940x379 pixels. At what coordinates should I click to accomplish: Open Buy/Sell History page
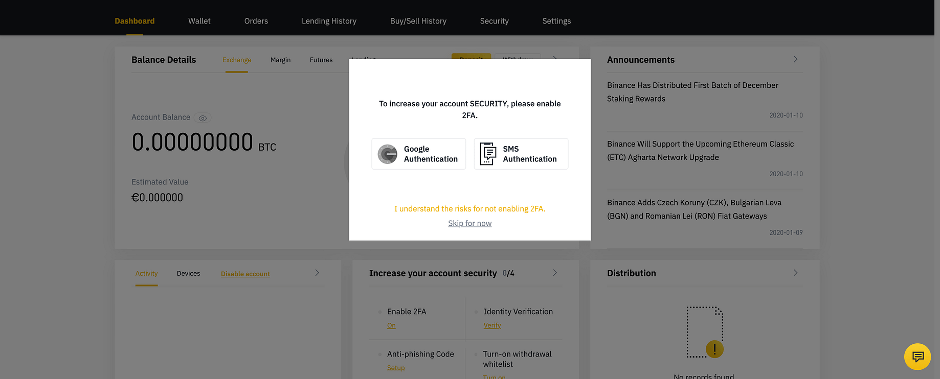click(418, 21)
